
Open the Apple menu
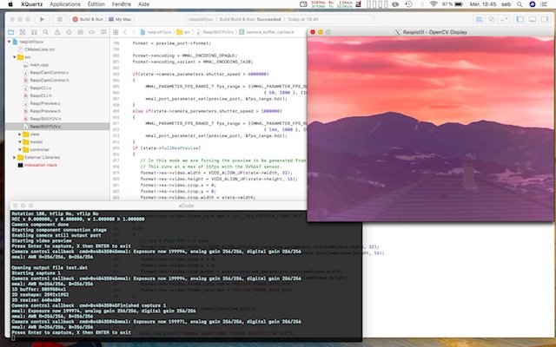point(10,4)
